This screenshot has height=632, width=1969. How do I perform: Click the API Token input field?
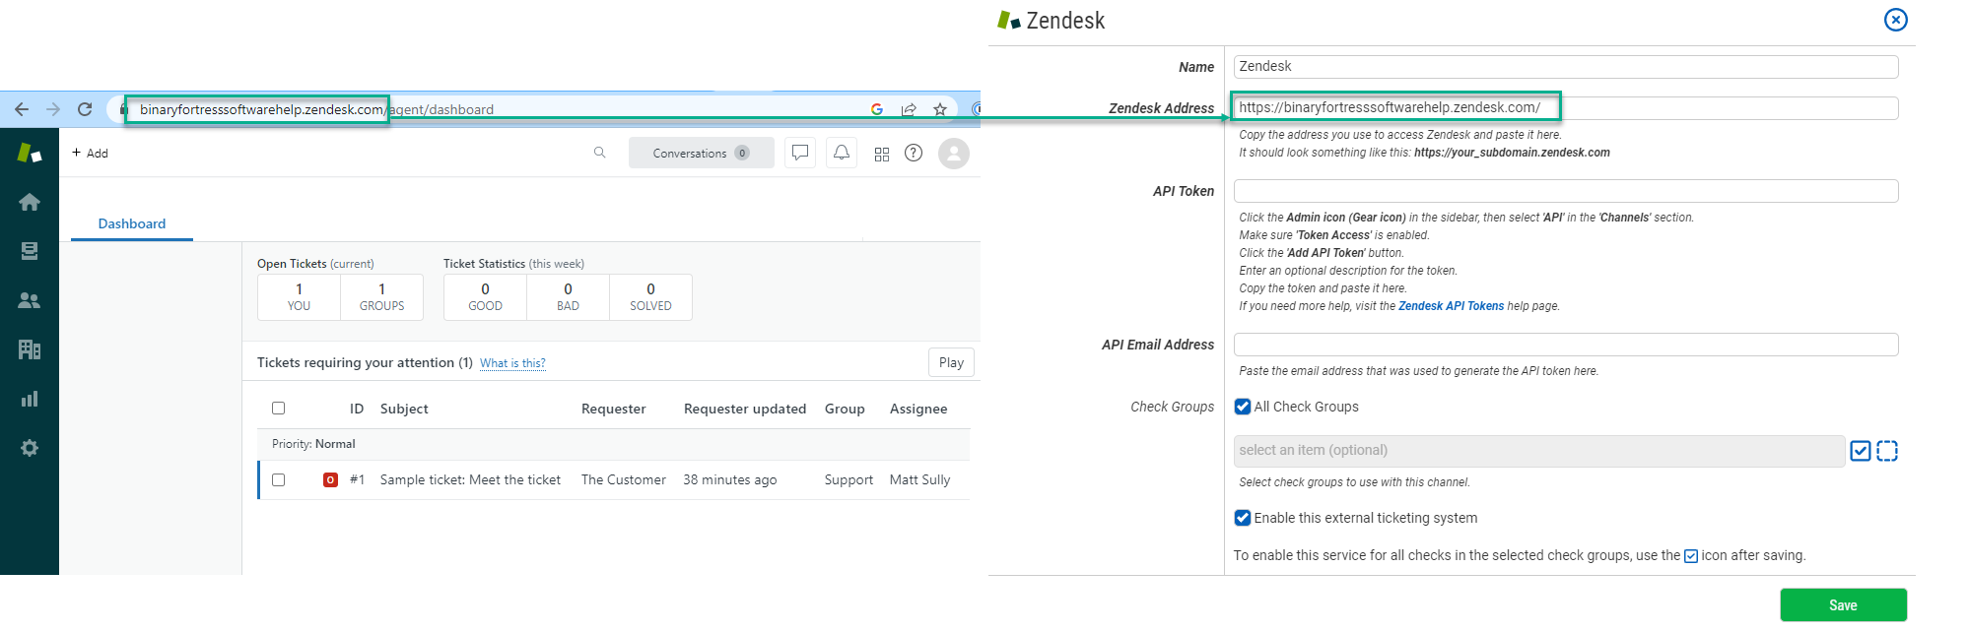pos(1566,191)
